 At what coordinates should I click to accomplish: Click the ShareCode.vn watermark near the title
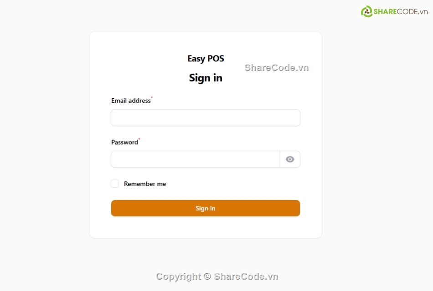pos(277,68)
